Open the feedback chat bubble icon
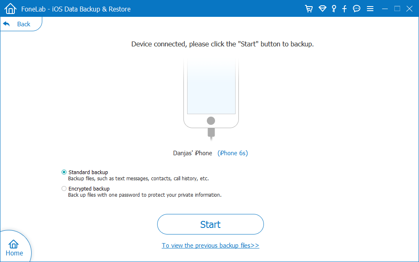This screenshot has height=262, width=419. (357, 9)
